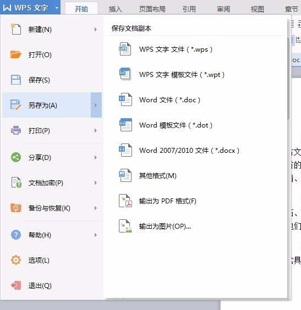
Task: Click the Export as PDF icon
Action: point(125,201)
